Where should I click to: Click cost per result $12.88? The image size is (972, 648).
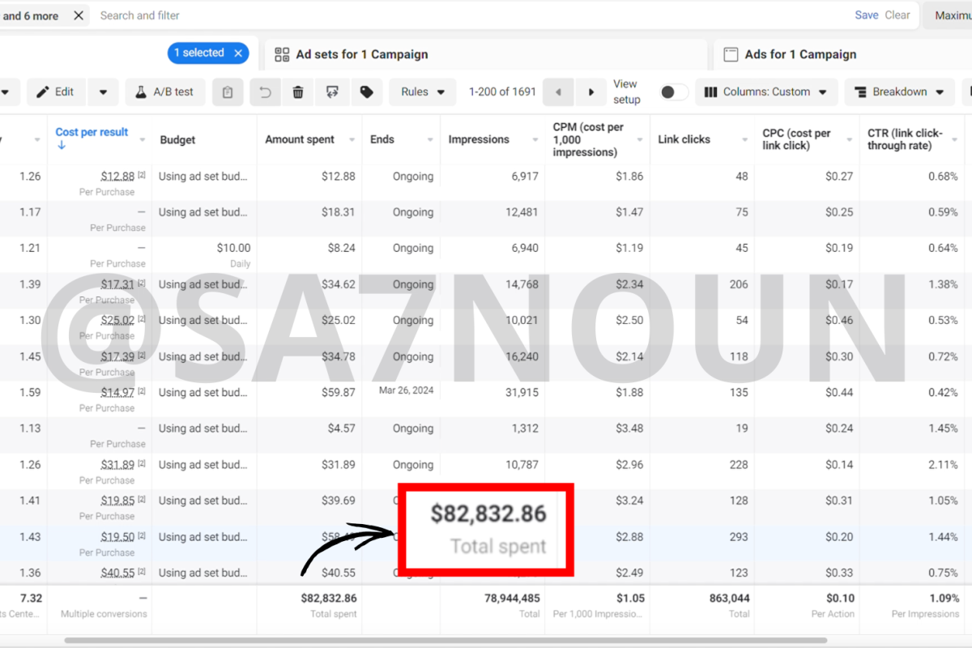click(x=117, y=177)
